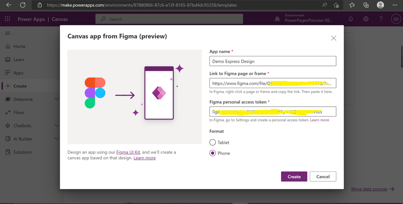Expand the AI Builder navigation section

pos(57,139)
